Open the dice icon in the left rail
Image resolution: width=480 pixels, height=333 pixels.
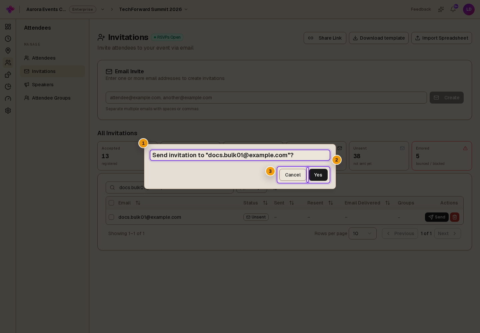point(8,75)
